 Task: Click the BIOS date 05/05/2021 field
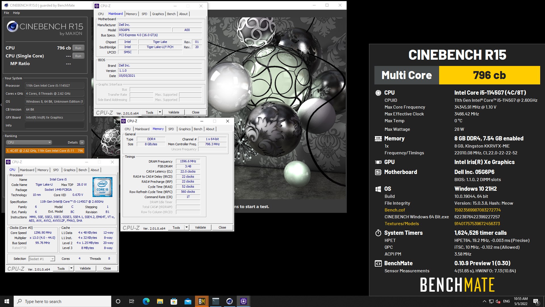(160, 76)
